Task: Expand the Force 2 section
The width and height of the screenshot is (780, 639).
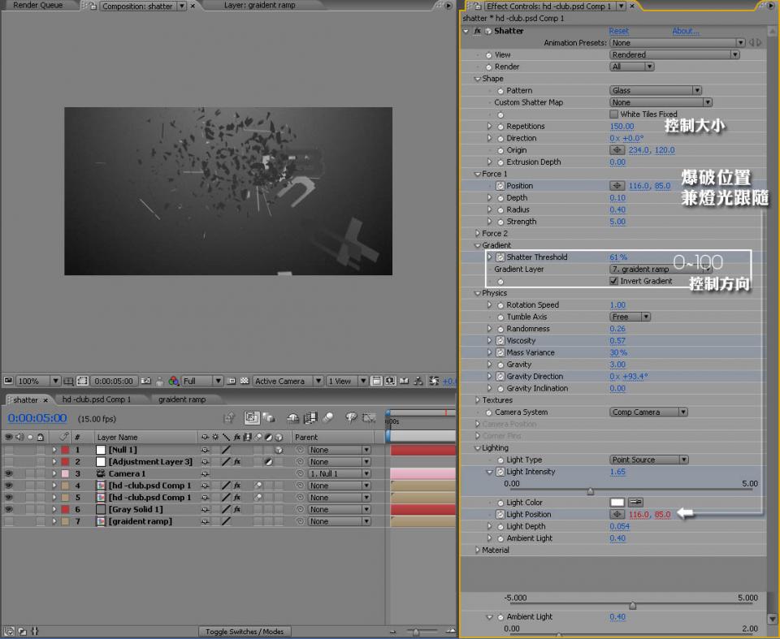Action: tap(477, 234)
